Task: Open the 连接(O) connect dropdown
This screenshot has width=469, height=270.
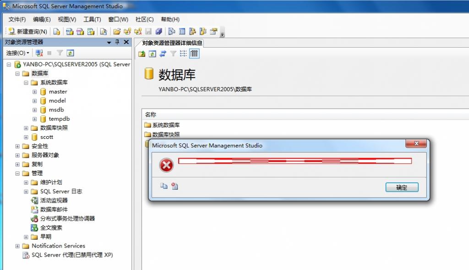Action: pyautogui.click(x=18, y=53)
